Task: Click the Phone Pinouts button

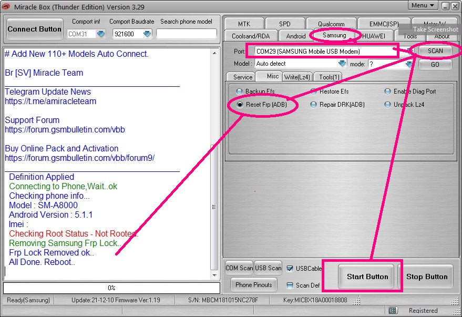Action: point(254,285)
